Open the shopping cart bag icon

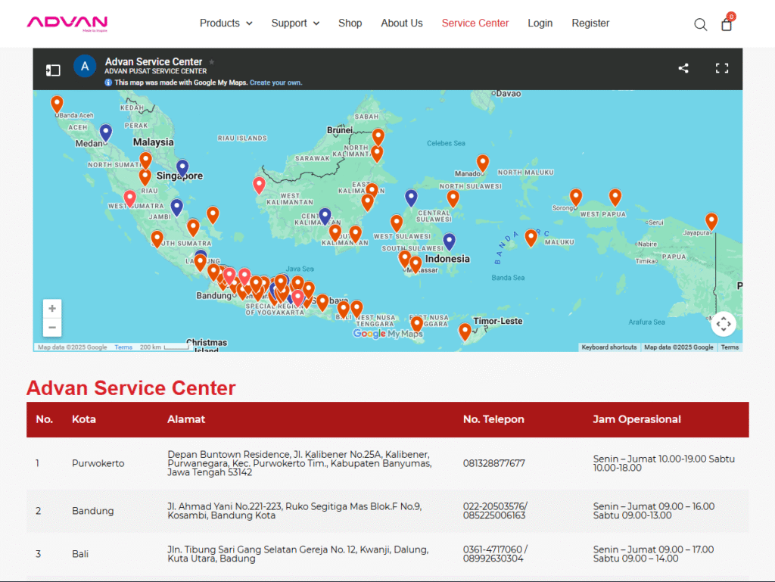(727, 23)
